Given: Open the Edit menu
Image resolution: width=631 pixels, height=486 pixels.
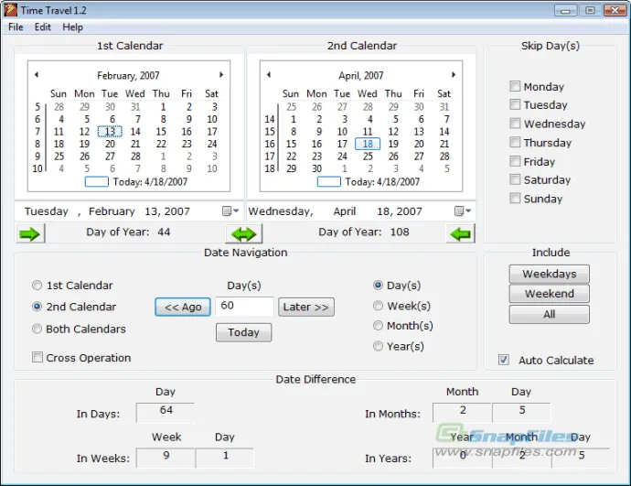Looking at the screenshot, I should pyautogui.click(x=43, y=27).
